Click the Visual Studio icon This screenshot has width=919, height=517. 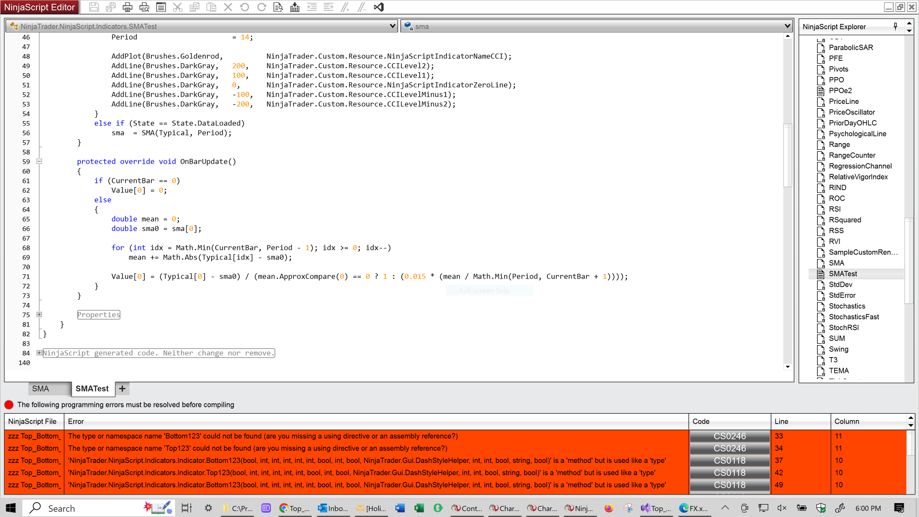[x=379, y=7]
